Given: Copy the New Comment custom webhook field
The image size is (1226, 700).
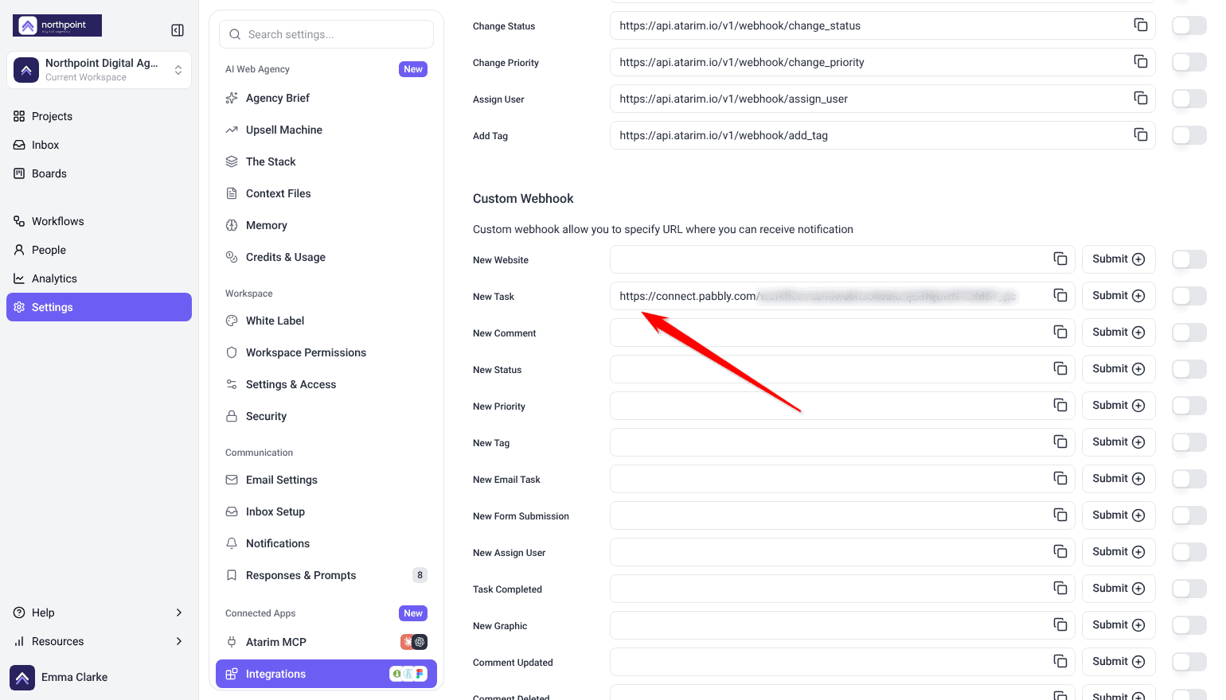Looking at the screenshot, I should [1060, 332].
